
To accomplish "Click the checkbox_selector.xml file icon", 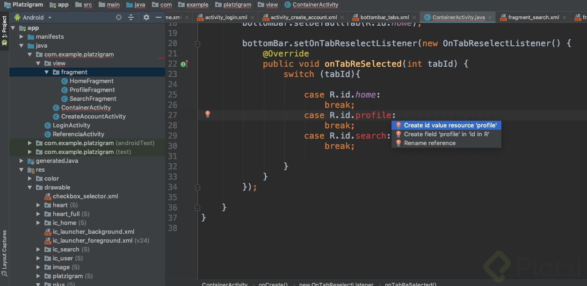I will (x=48, y=196).
